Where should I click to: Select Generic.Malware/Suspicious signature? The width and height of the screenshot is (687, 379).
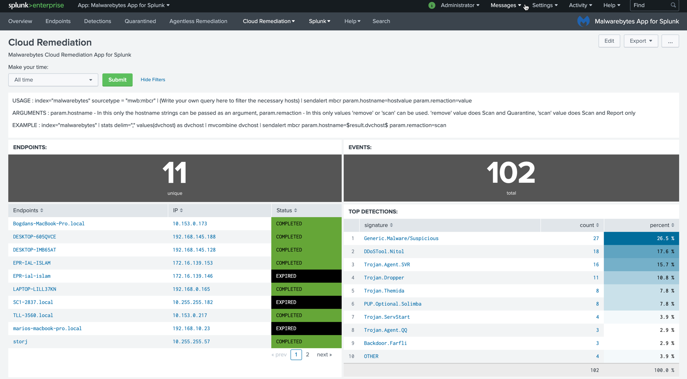coord(401,238)
